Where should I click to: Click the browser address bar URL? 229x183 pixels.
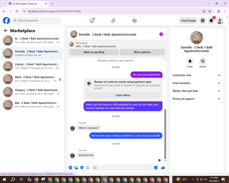(x=55, y=11)
